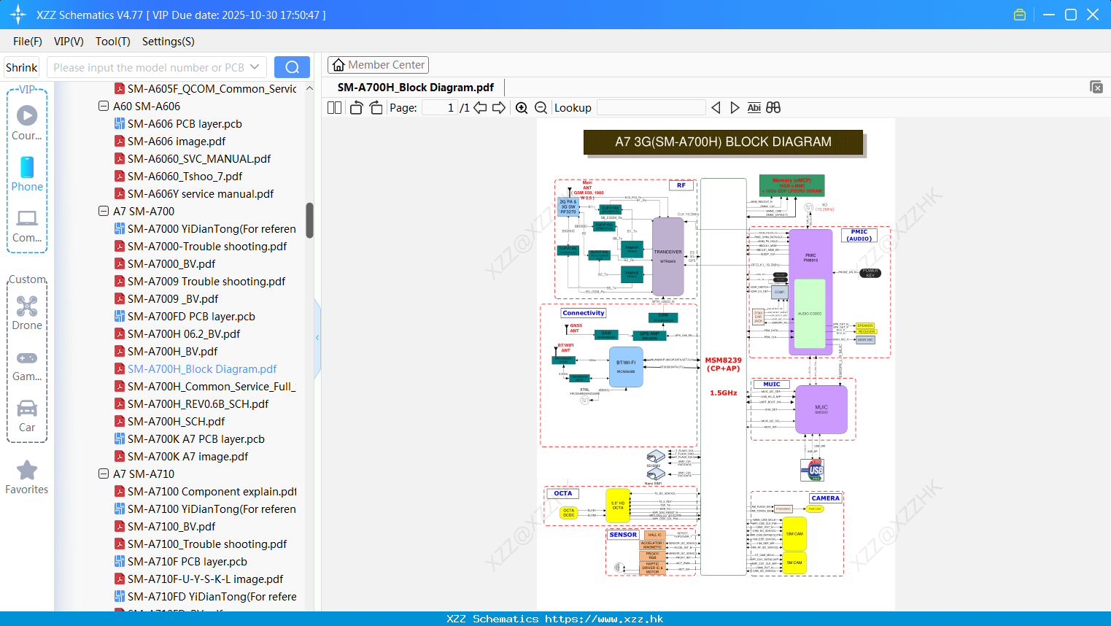Select the SM-A700H_Block Diagram.pdf tab
1111x626 pixels.
pos(415,87)
